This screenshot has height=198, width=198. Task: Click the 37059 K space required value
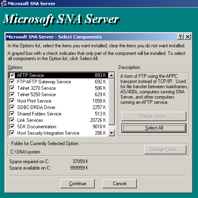[x=80, y=162]
